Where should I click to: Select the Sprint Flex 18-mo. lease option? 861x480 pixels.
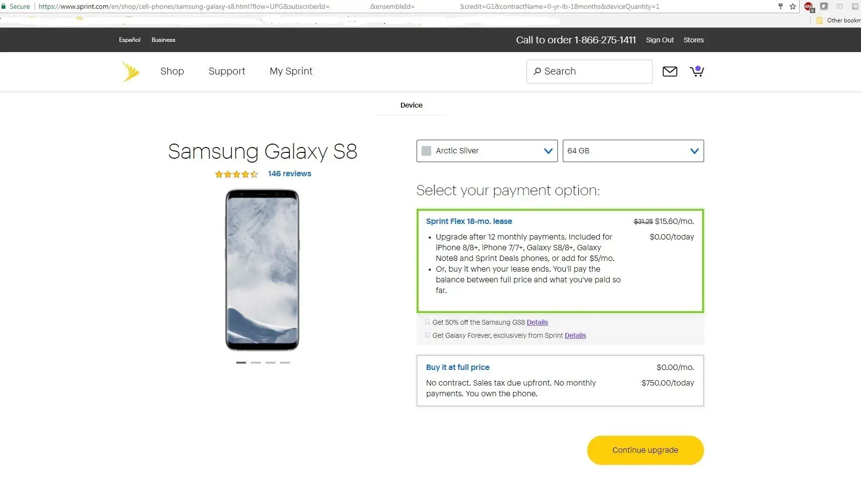point(469,221)
